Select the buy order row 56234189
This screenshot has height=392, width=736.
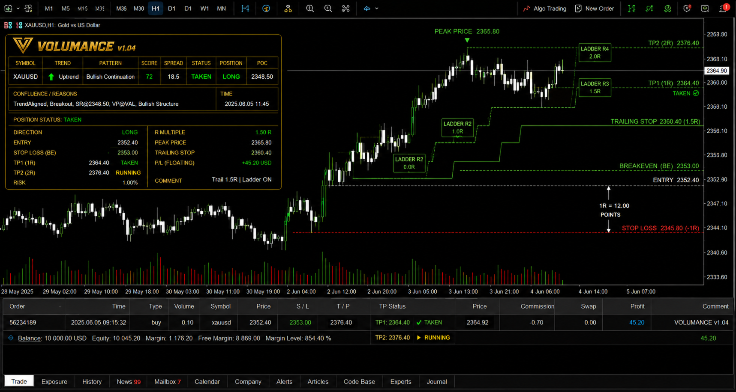[368, 323]
